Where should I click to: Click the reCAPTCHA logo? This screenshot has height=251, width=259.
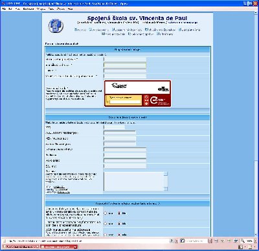coord(159,100)
